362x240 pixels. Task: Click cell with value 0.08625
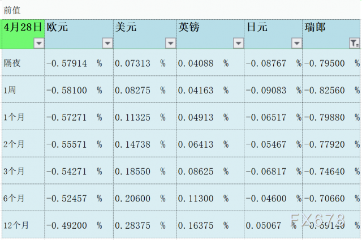pos(210,170)
